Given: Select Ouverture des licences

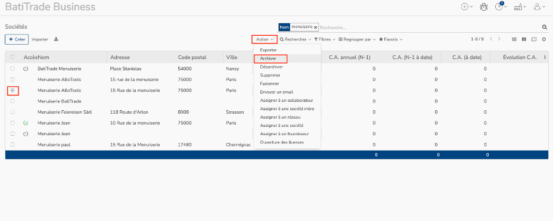Looking at the screenshot, I should [x=287, y=142].
